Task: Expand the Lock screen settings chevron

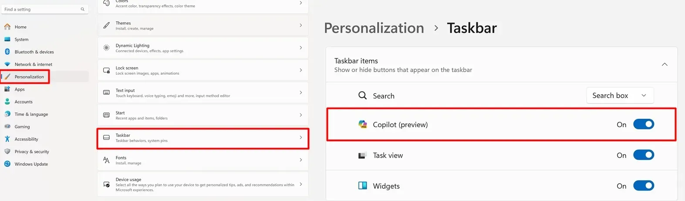Action: click(300, 70)
